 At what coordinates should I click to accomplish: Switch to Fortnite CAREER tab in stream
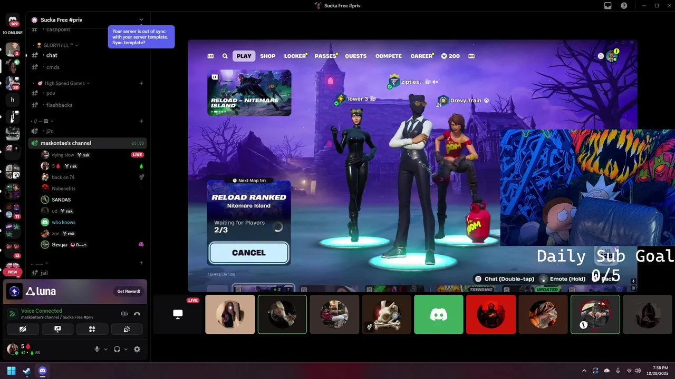point(422,56)
